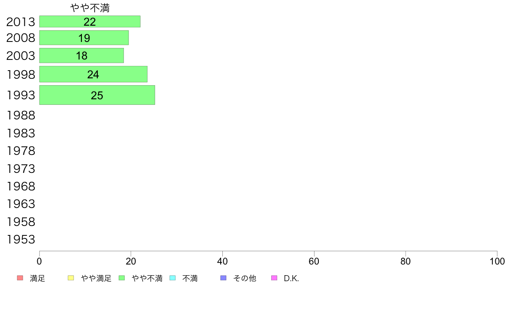Select the 2013 bar showing 22
The width and height of the screenshot is (509, 315).
90,21
